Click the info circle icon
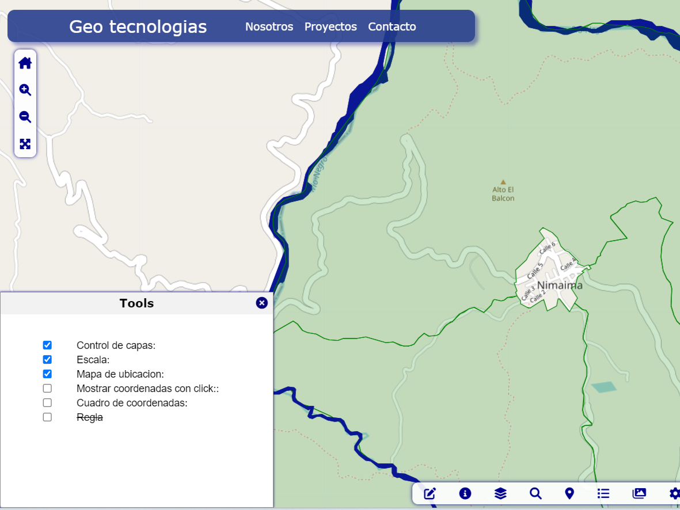The height and width of the screenshot is (510, 680). pos(465,493)
